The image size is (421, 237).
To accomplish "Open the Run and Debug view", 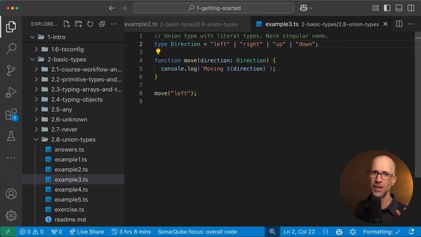I will tap(11, 92).
